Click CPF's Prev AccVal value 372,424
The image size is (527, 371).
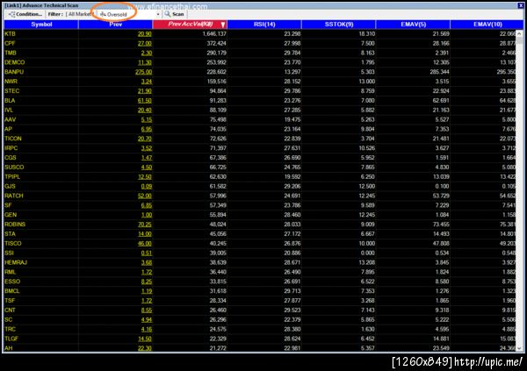click(216, 43)
